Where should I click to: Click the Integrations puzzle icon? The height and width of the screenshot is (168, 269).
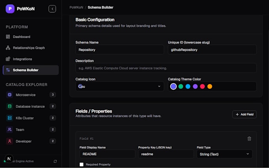click(8, 59)
